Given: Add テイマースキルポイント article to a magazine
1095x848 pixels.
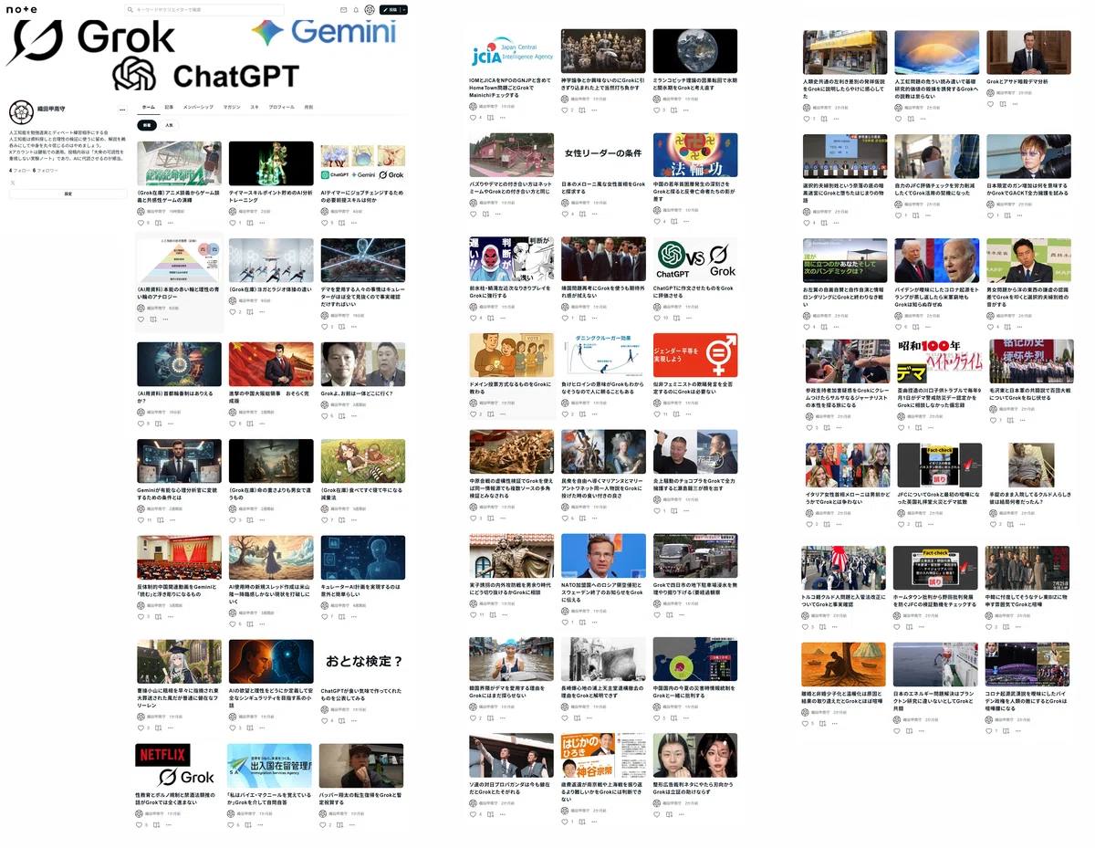Looking at the screenshot, I should [249, 223].
